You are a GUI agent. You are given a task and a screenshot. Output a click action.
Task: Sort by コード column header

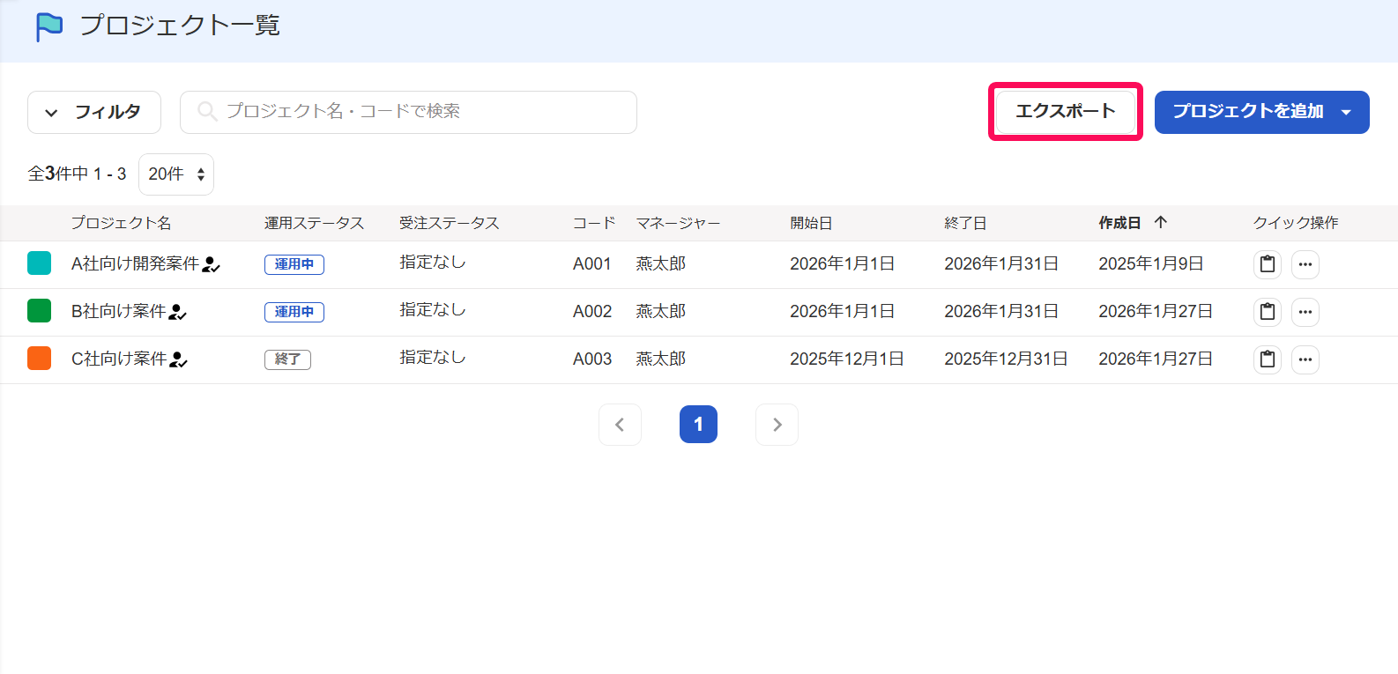[593, 223]
